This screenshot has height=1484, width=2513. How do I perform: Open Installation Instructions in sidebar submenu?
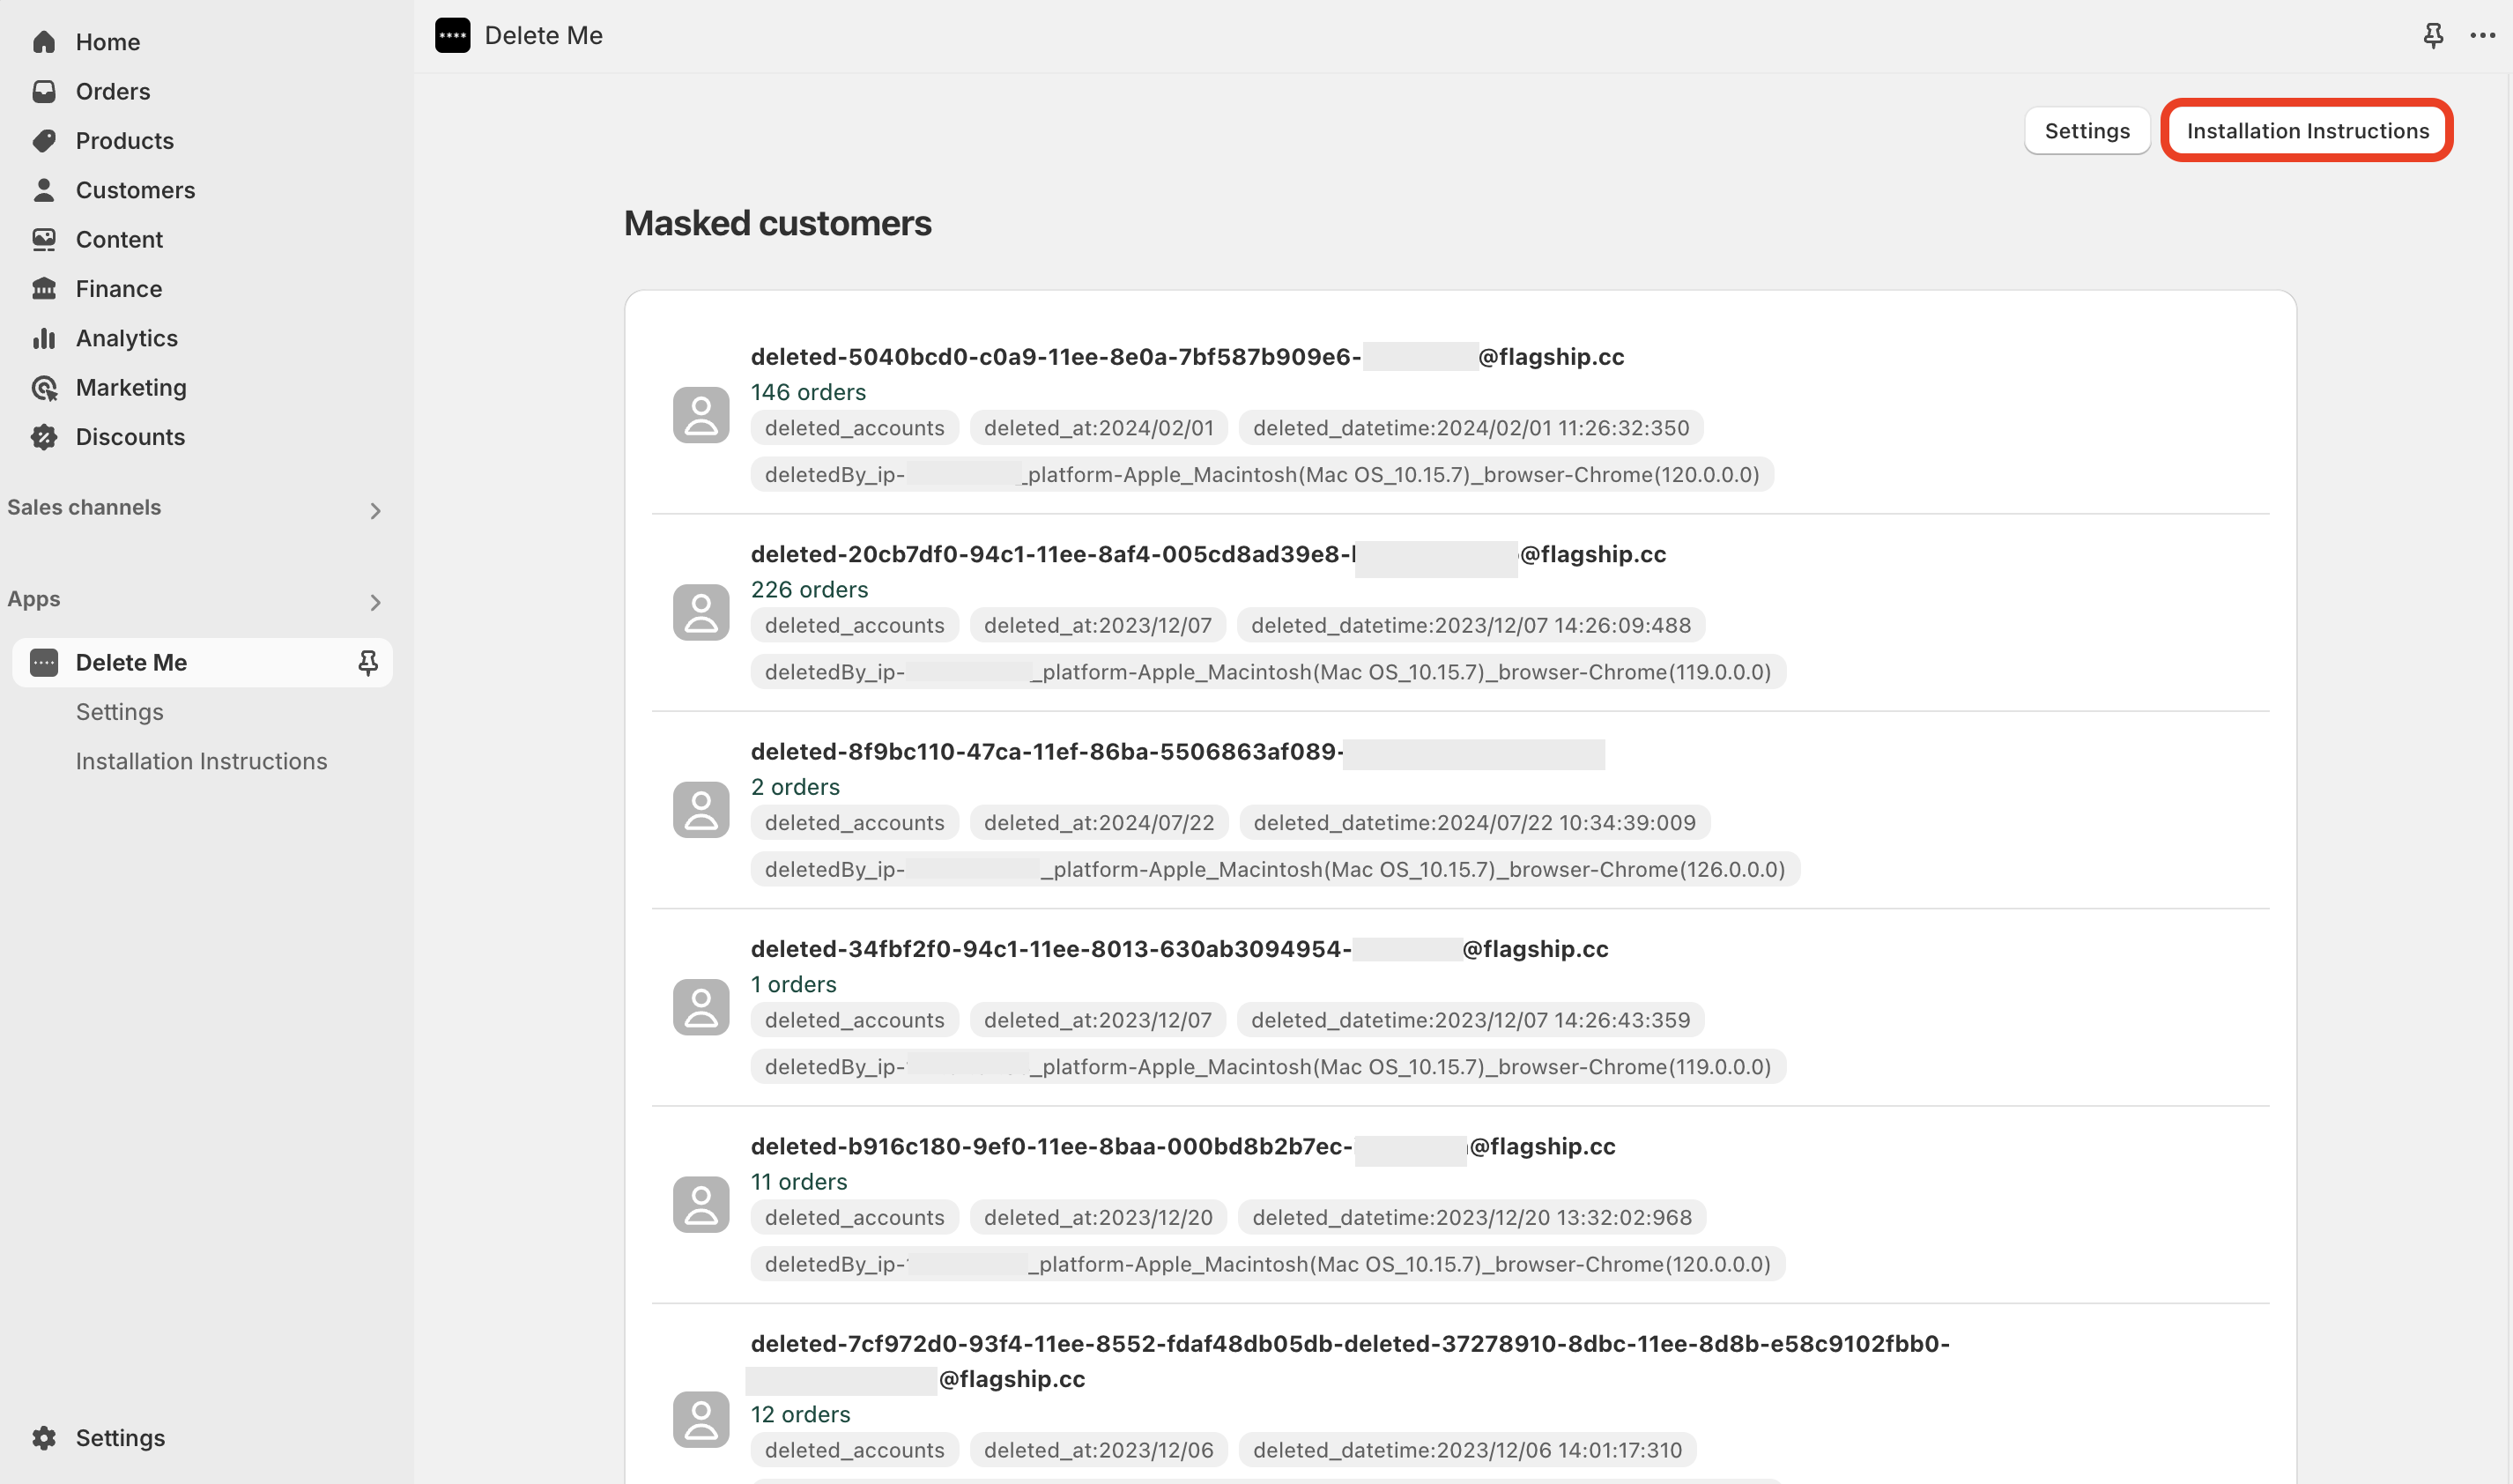(x=202, y=761)
